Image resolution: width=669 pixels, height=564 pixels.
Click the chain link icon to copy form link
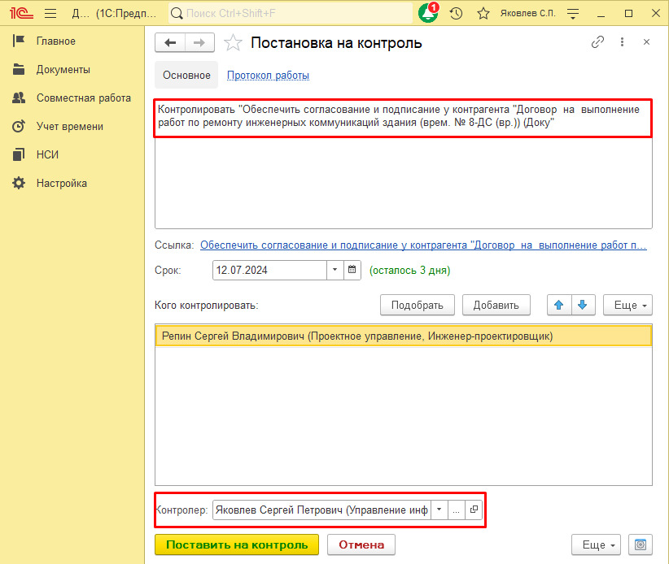tap(597, 41)
